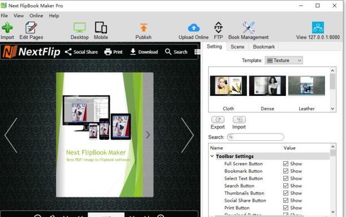Image resolution: width=346 pixels, height=217 pixels.
Task: Click View 127.0.0.1:8080 network icon
Action: (318, 28)
